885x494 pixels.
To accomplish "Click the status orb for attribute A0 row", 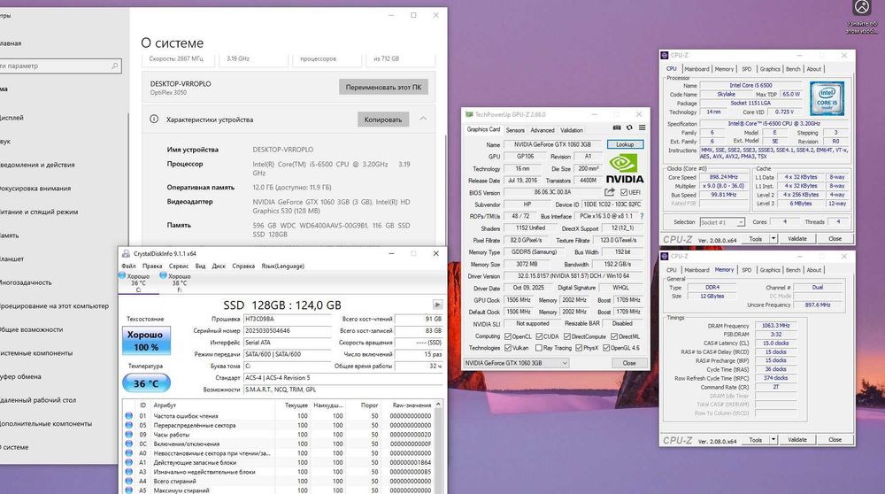I will 128,453.
